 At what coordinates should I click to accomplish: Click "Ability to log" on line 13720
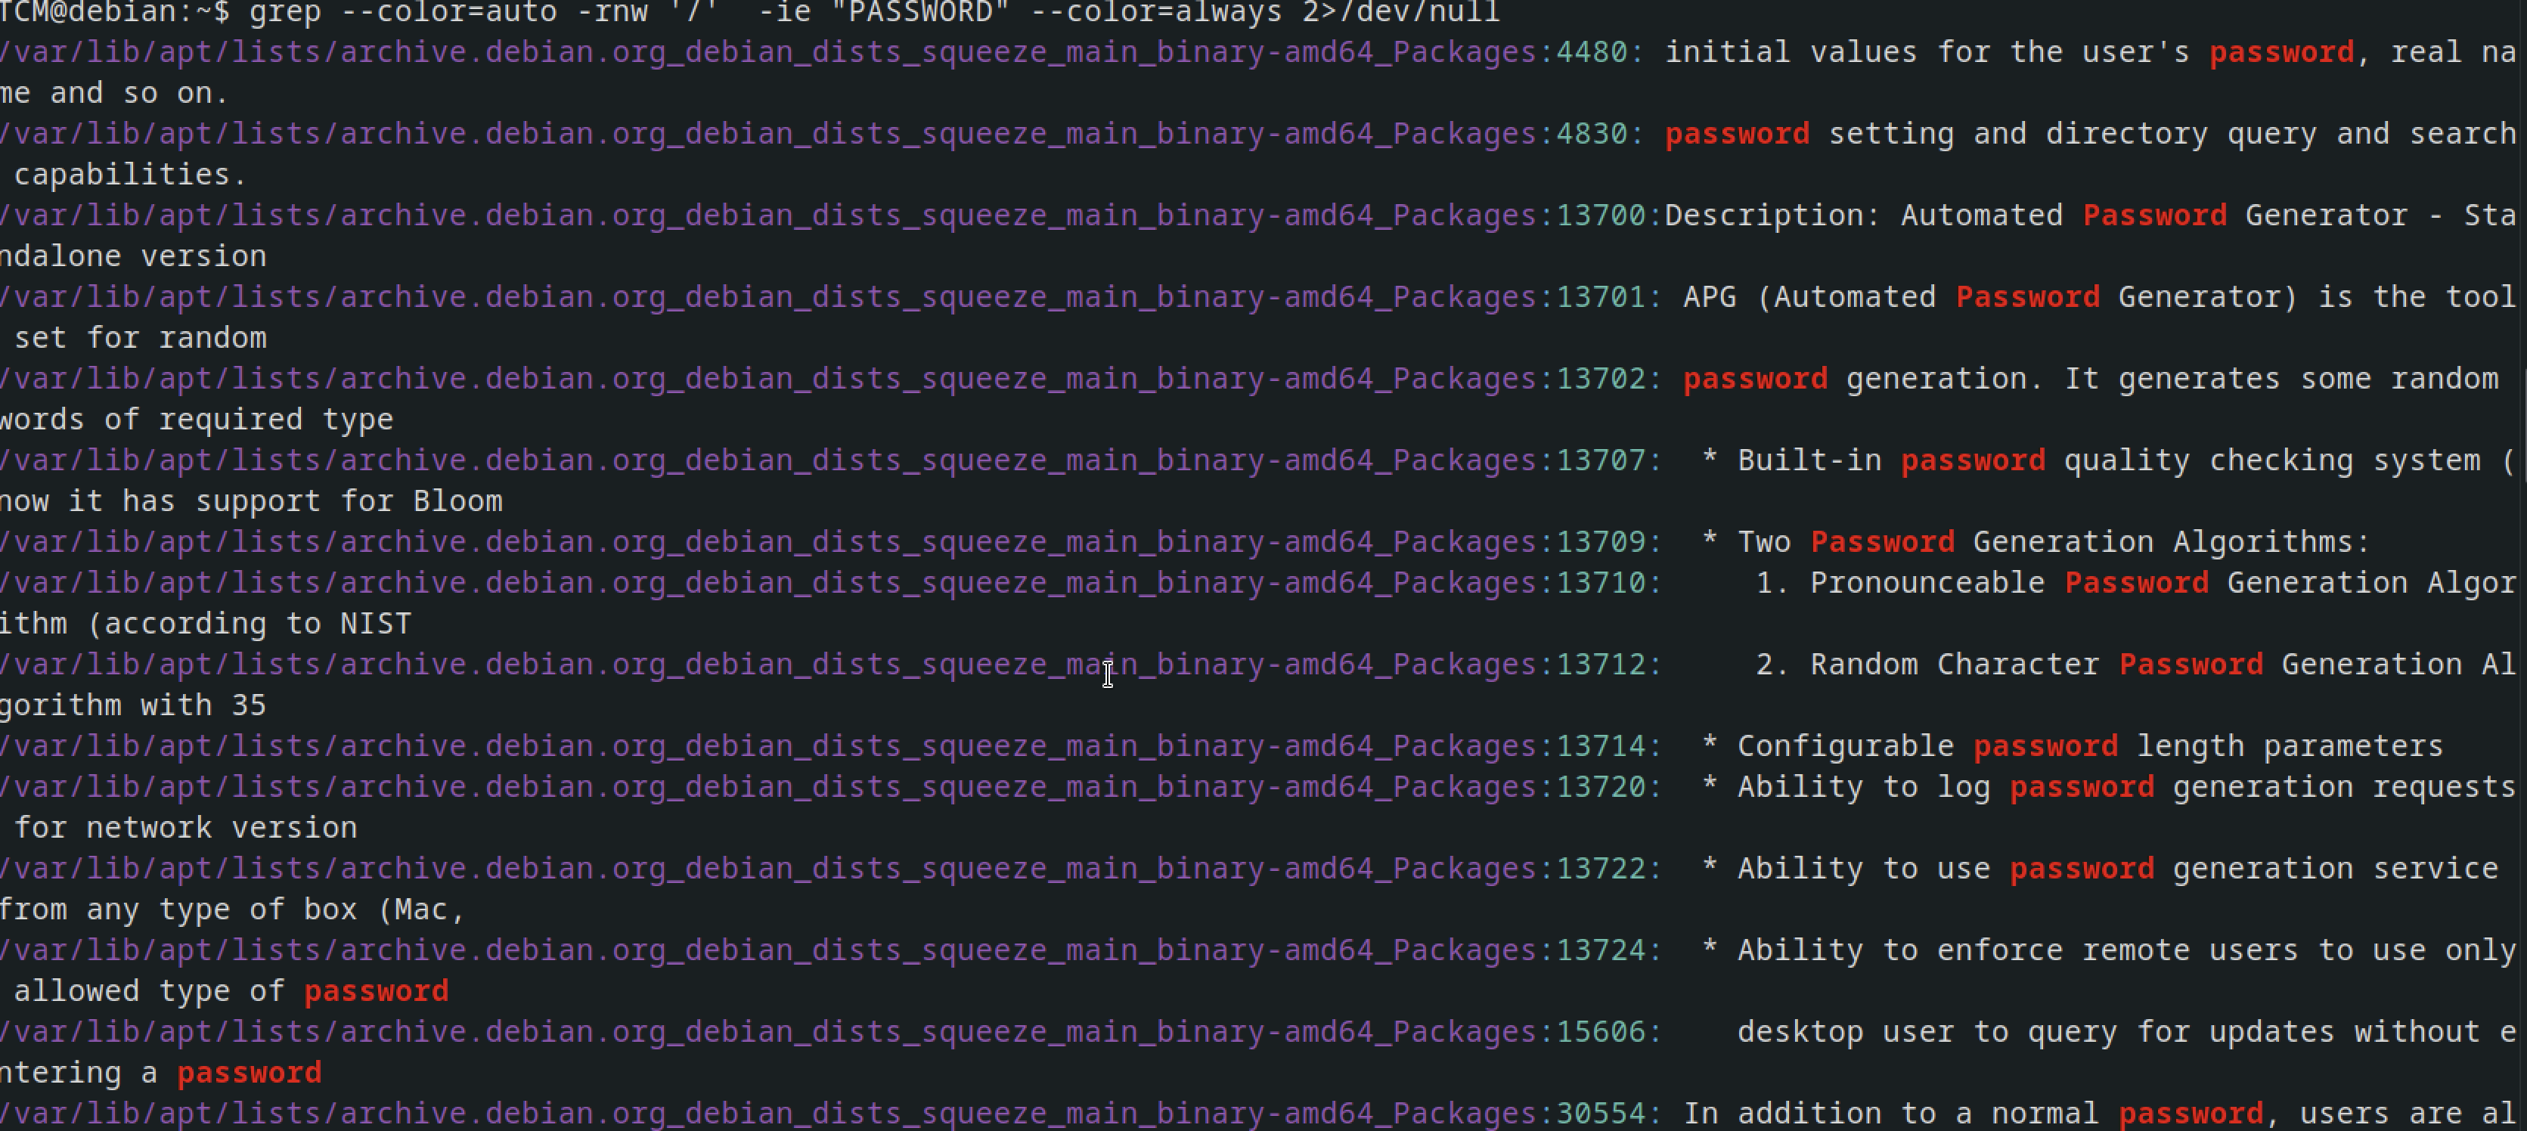click(1865, 787)
